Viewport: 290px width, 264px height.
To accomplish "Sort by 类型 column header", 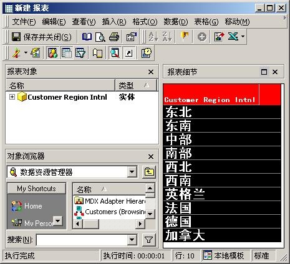I will coord(136,85).
